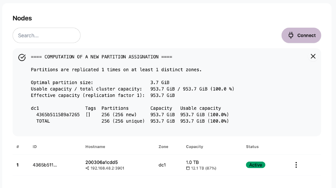
Task: Click the Zone column header
Action: tap(164, 147)
